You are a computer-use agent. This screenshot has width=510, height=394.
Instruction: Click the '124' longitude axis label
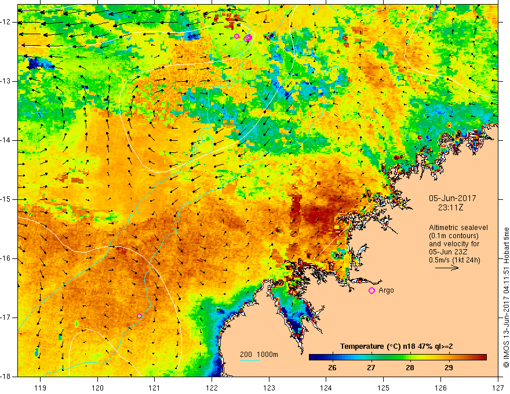[x=326, y=388]
